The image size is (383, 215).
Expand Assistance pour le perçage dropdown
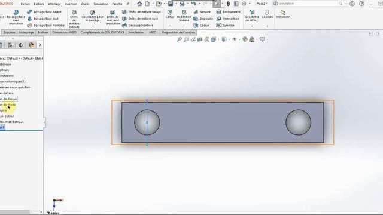point(93,26)
